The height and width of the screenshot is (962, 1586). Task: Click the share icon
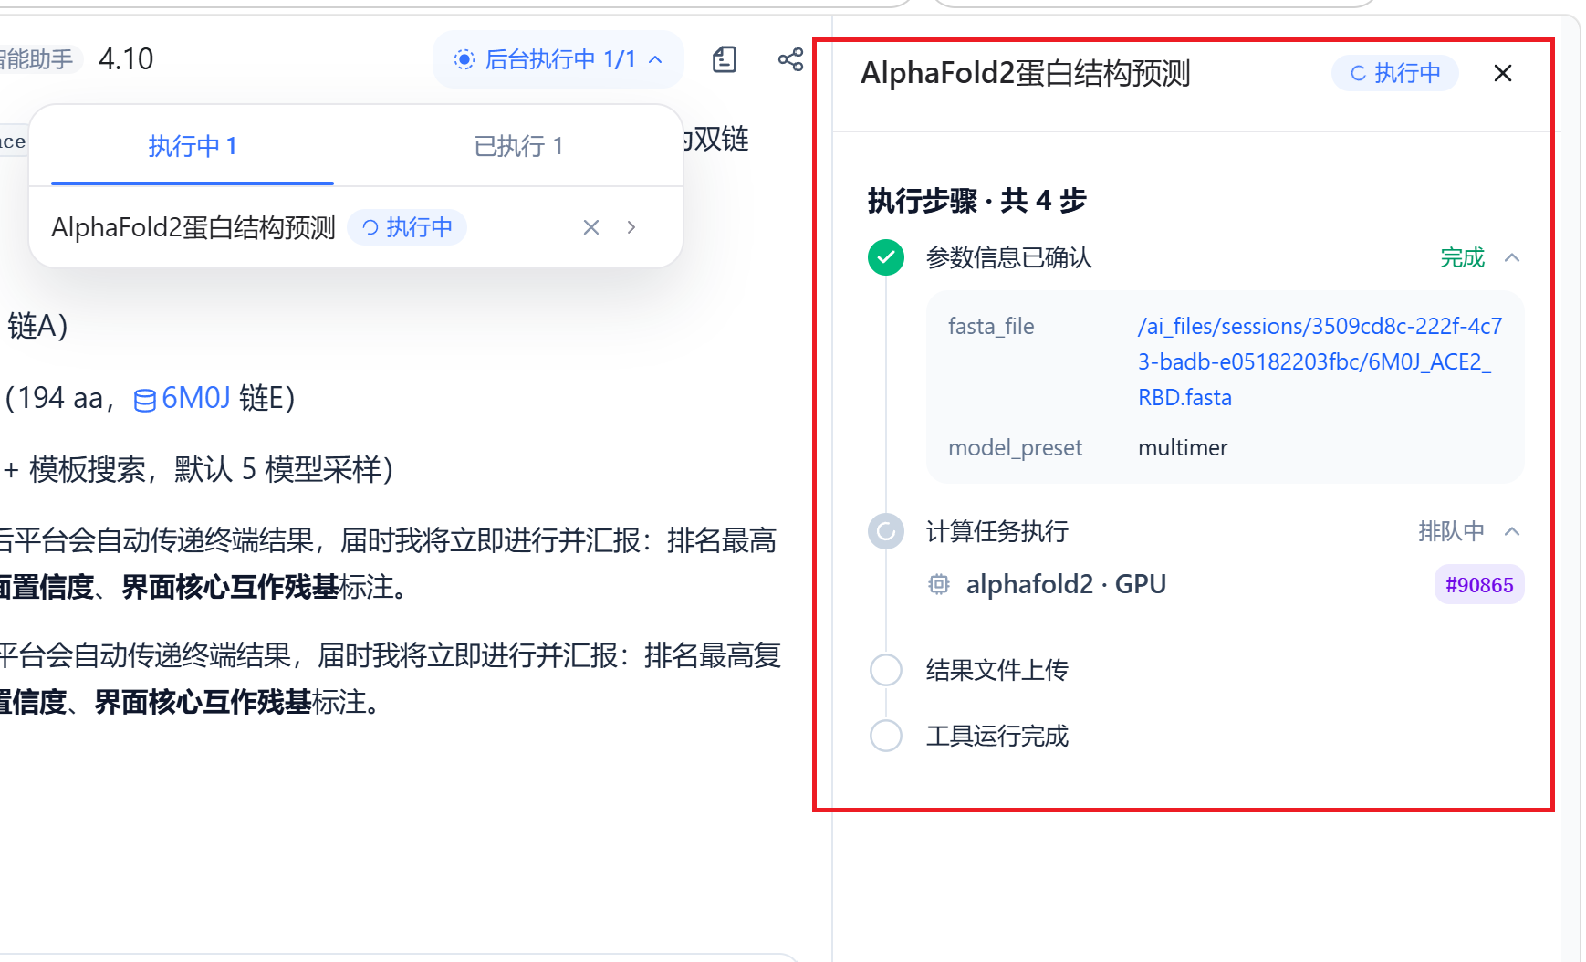[790, 59]
